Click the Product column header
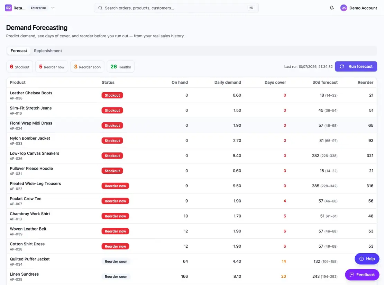 click(x=18, y=83)
